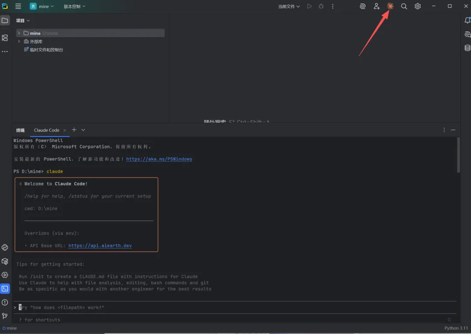Click the Run play button
The image size is (471, 334).
tap(309, 6)
